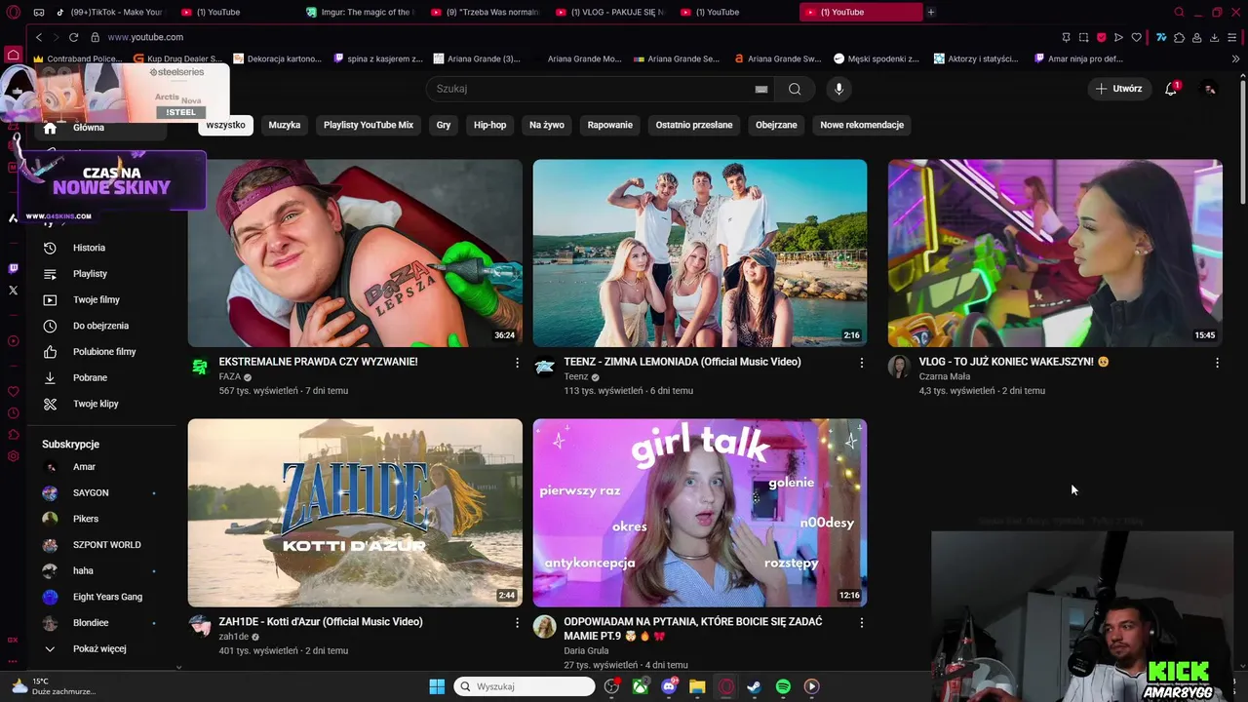Switch to the TikTok browser tab
The image size is (1248, 702).
point(109,12)
